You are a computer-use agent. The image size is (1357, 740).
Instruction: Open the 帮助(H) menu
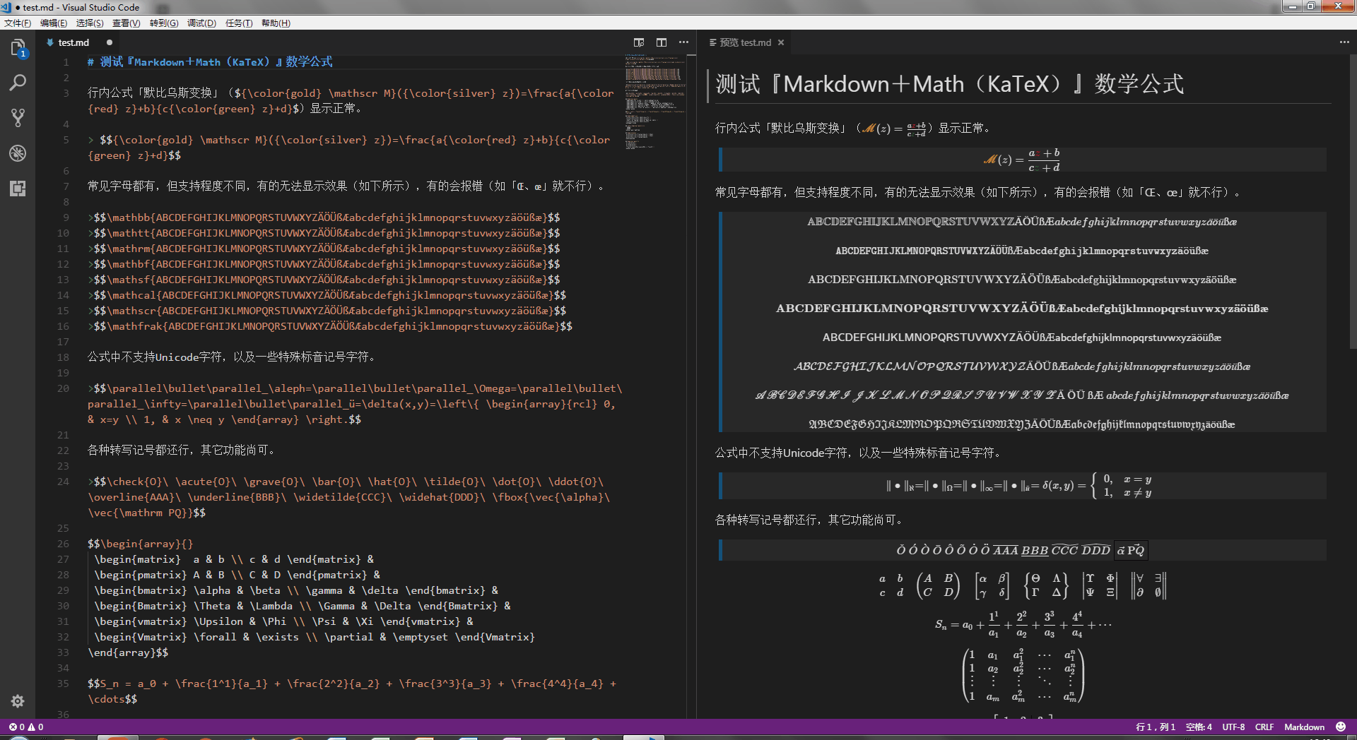point(276,23)
